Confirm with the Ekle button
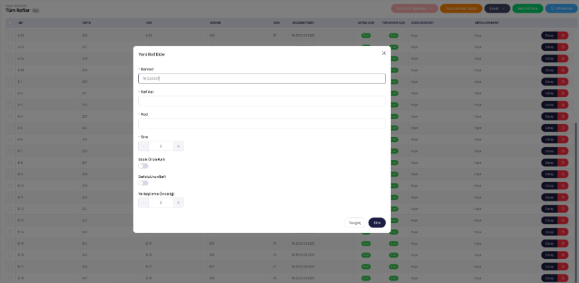This screenshot has height=283, width=579. pos(377,223)
